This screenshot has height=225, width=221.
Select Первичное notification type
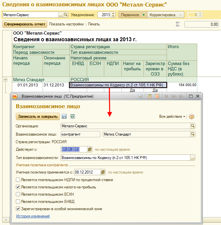click(x=133, y=15)
